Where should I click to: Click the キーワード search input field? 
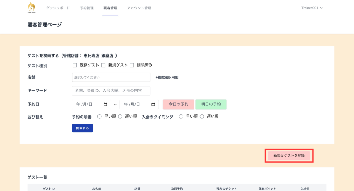point(111,91)
